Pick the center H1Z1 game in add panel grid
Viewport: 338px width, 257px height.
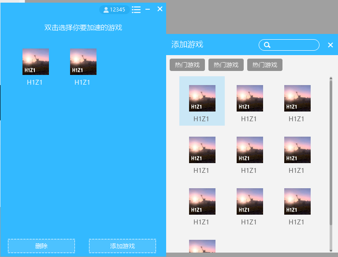tap(249, 155)
